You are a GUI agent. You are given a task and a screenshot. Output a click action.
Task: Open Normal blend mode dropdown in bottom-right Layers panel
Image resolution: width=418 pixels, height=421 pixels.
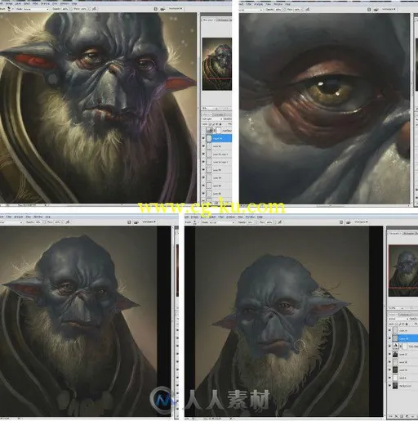tap(398, 319)
